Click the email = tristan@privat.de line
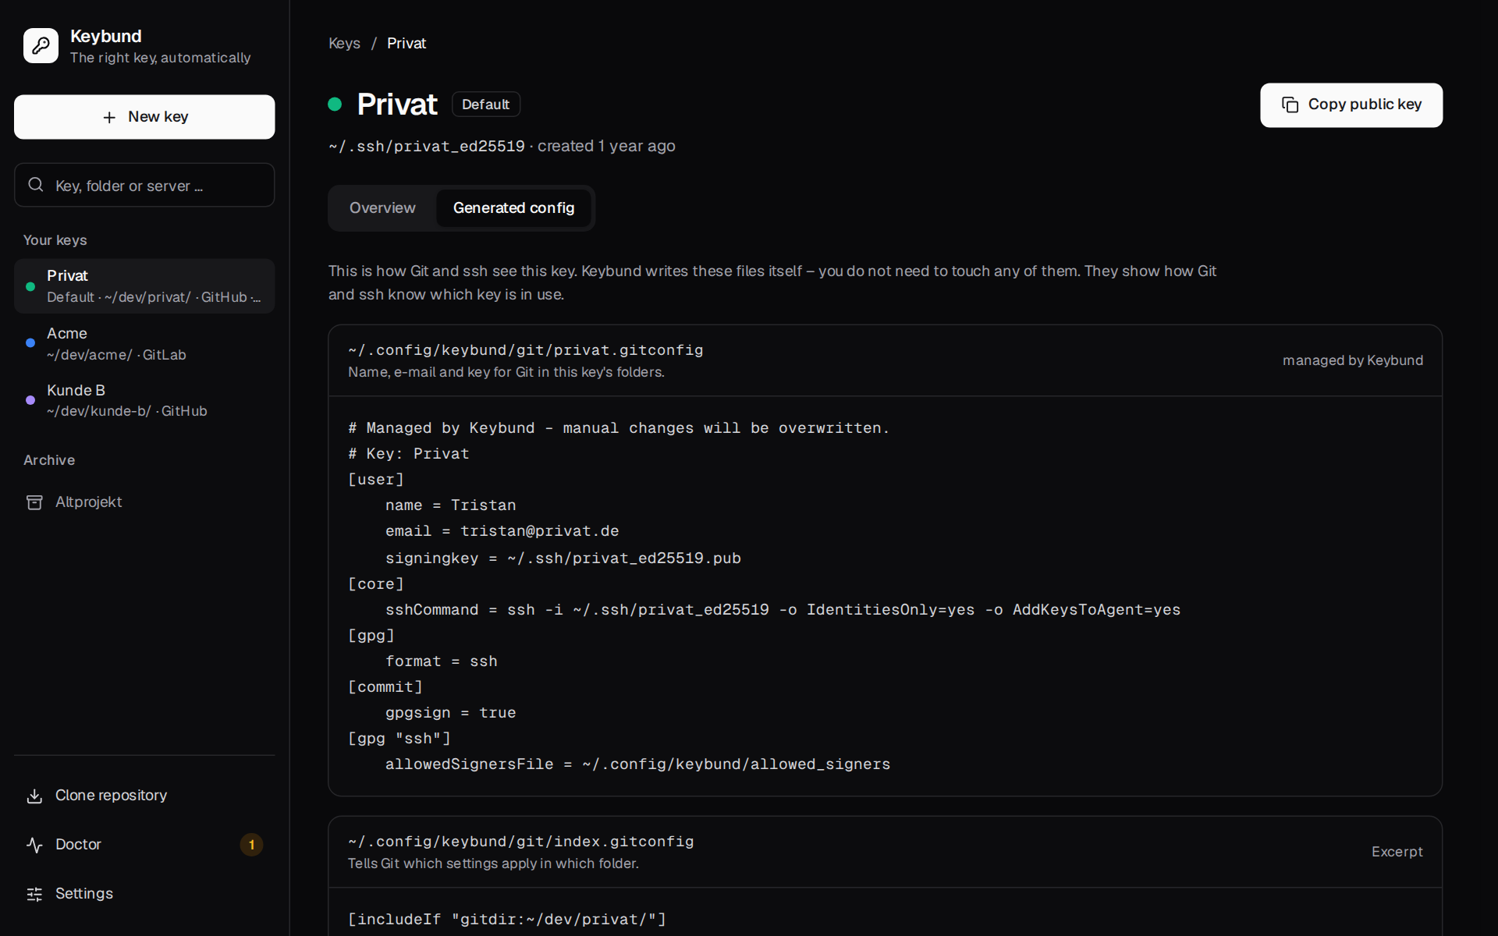This screenshot has height=936, width=1498. 502,531
